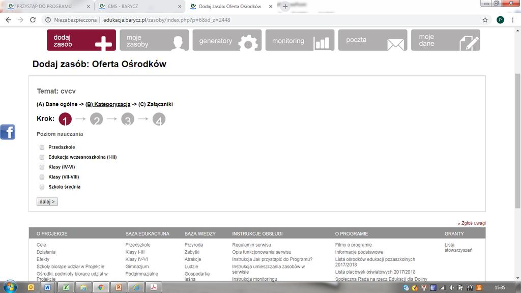Viewport: 521px width, 293px height.
Task: Open the Windows Start menu
Action: click(10, 286)
